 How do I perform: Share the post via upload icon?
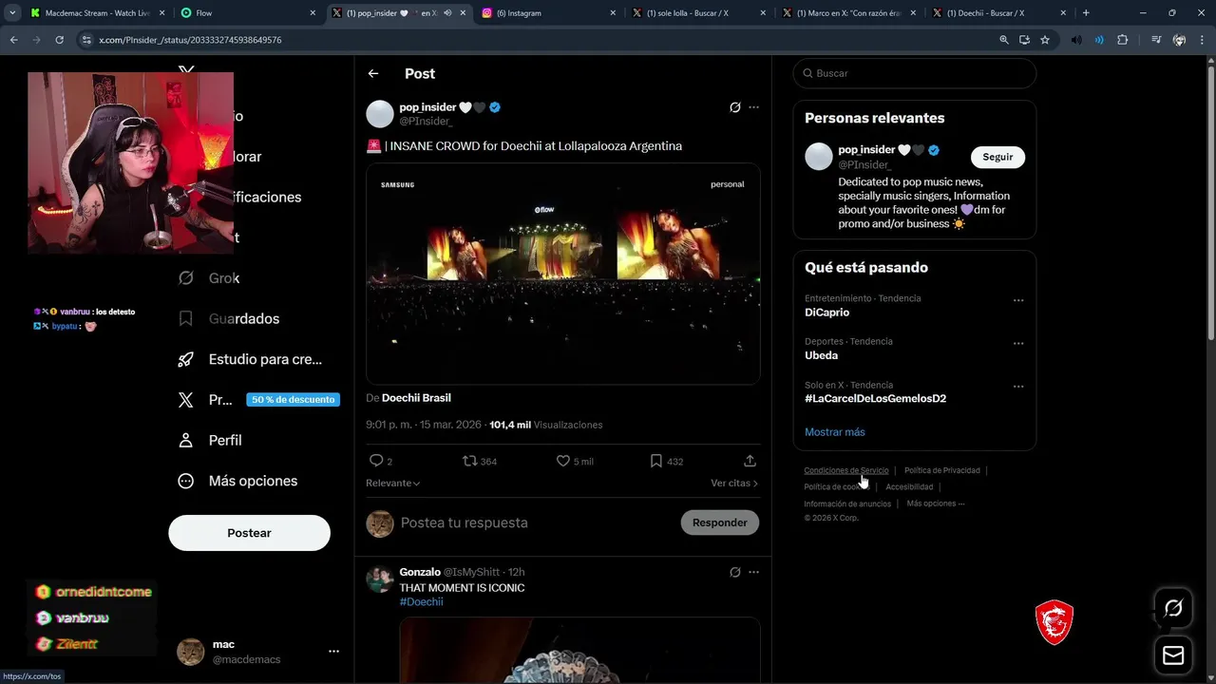[x=750, y=461]
